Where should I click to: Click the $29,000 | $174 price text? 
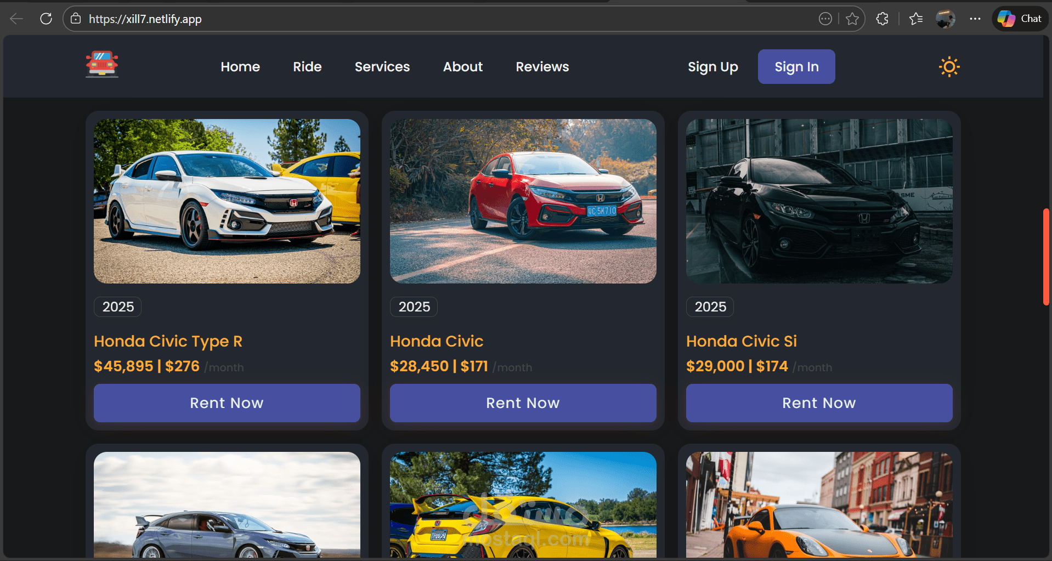point(737,366)
